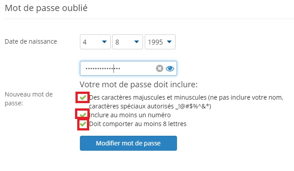The height and width of the screenshot is (171, 294).
Task: Click the arrow of the 1995 year dropdown
Action: (x=170, y=42)
